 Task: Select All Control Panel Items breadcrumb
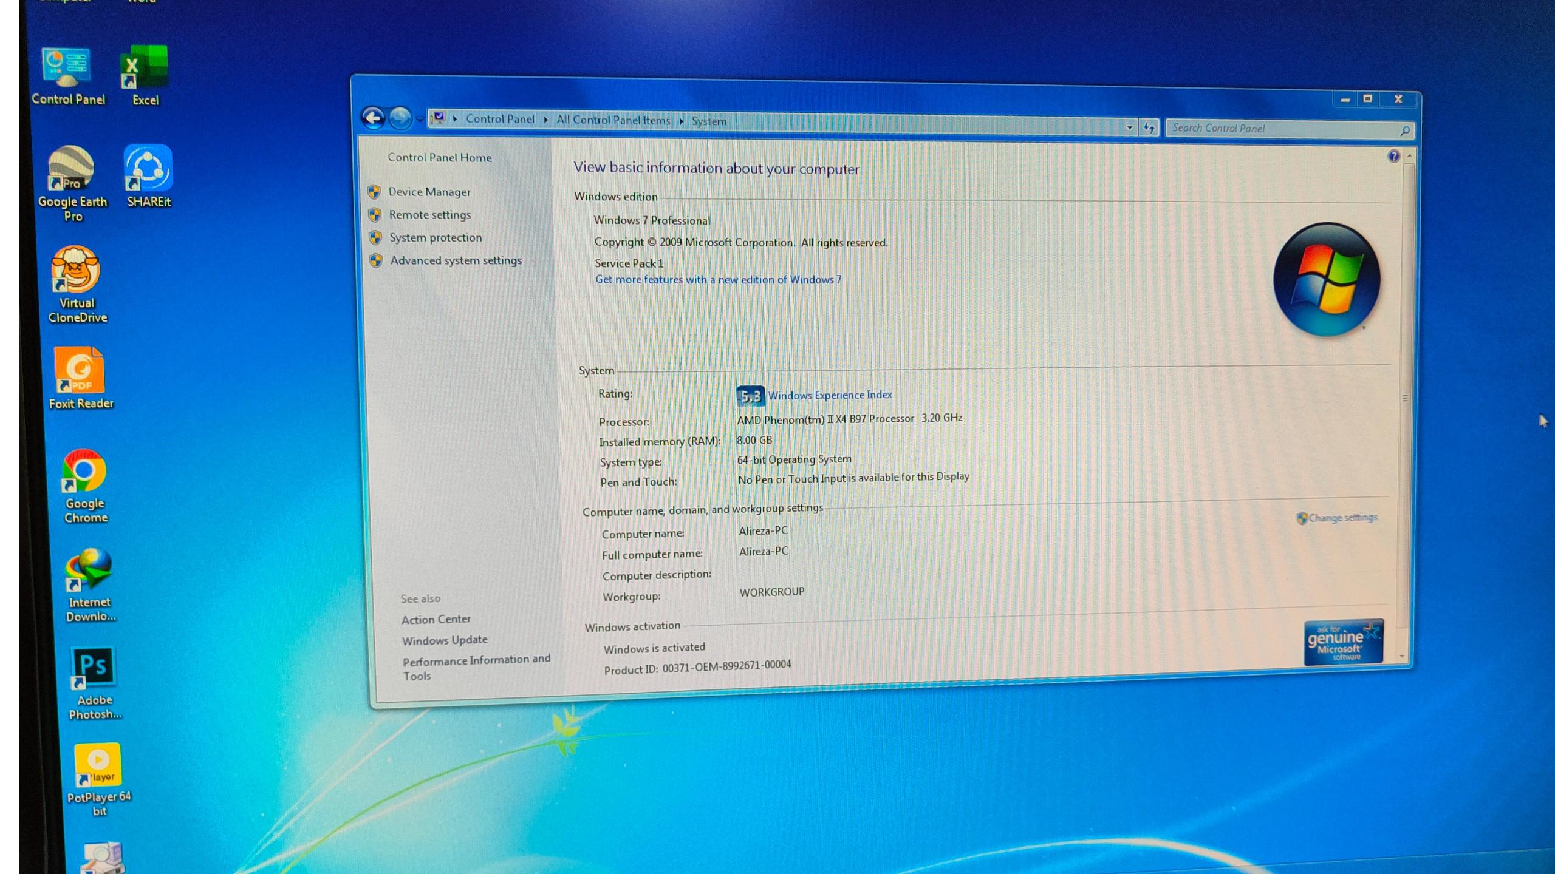(613, 120)
